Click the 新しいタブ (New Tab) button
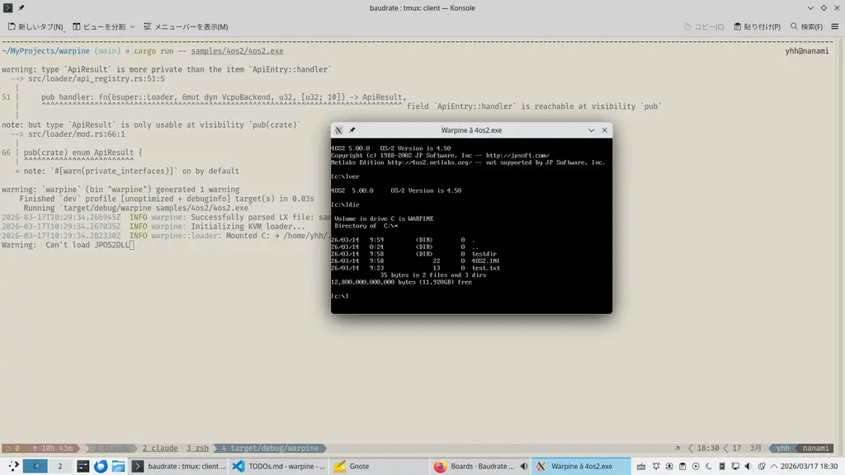845x475 pixels. (x=35, y=26)
